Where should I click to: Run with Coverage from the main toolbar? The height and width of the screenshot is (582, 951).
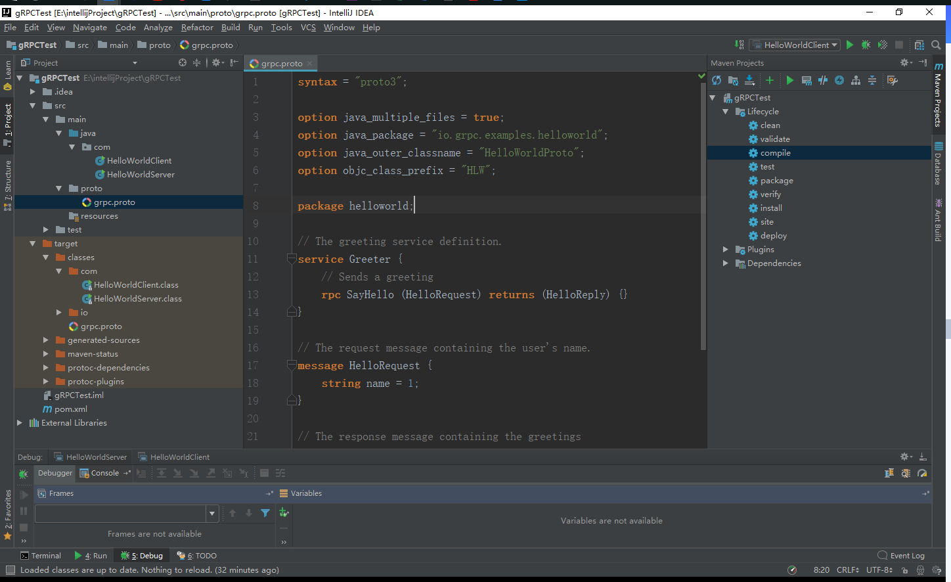click(x=883, y=45)
